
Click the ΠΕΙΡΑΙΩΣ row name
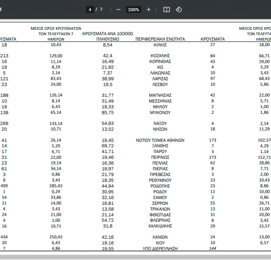pyautogui.click(x=160, y=158)
